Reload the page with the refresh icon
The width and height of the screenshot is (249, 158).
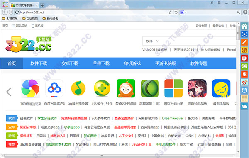tap(17, 12)
